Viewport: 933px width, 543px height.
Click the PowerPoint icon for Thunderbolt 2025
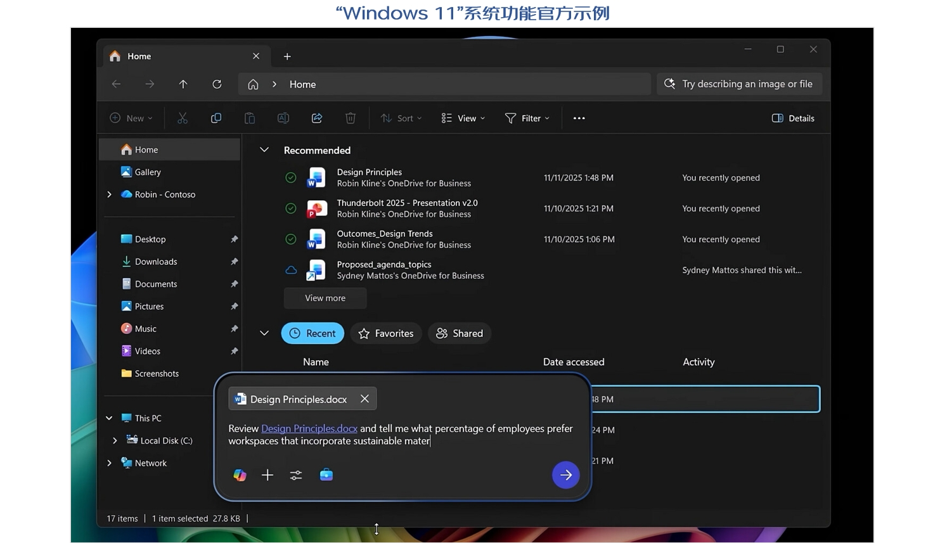click(x=316, y=208)
